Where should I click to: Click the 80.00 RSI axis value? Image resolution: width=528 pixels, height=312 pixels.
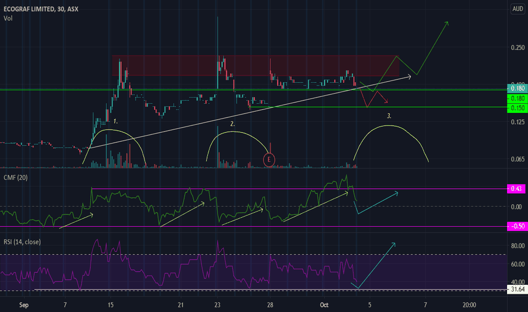pyautogui.click(x=518, y=246)
